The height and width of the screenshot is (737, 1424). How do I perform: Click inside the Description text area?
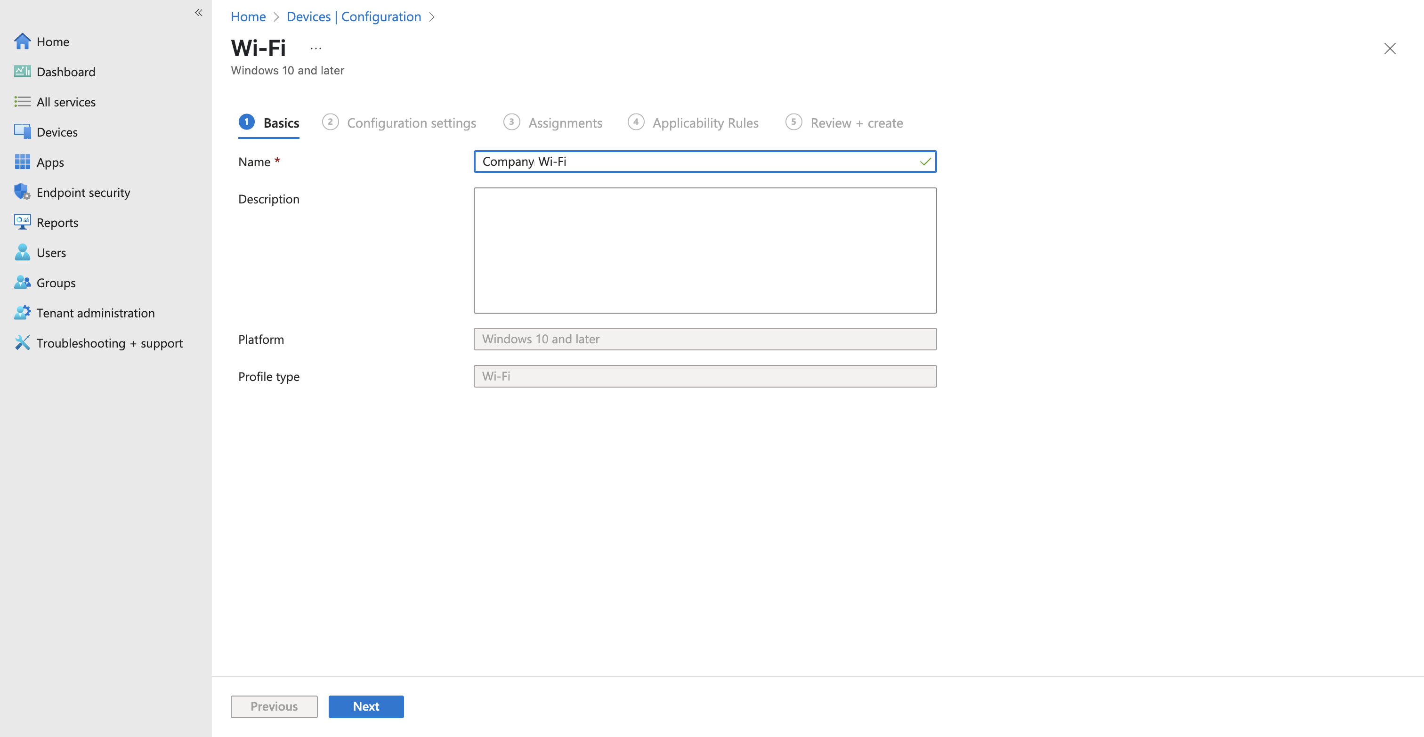[705, 250]
